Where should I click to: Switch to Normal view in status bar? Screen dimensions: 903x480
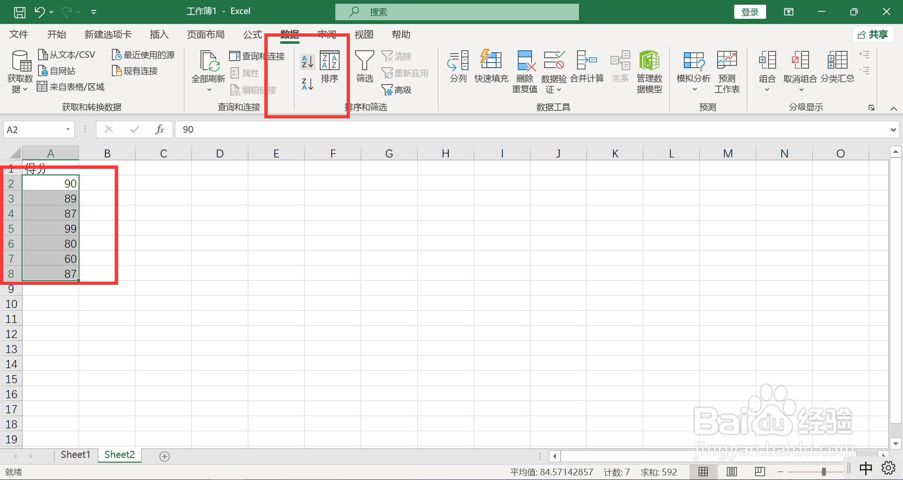click(703, 472)
